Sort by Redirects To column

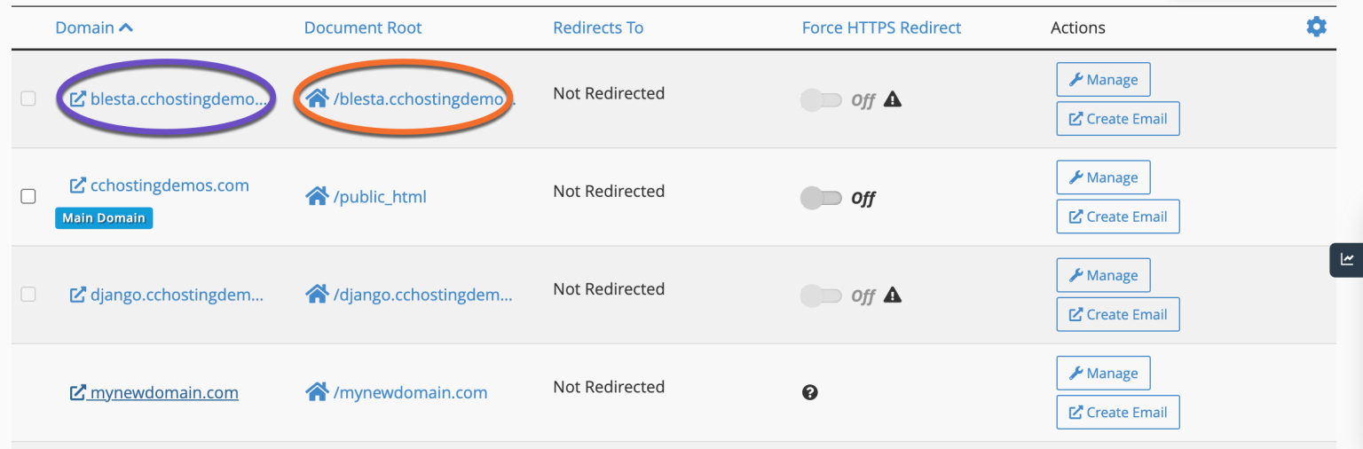598,28
